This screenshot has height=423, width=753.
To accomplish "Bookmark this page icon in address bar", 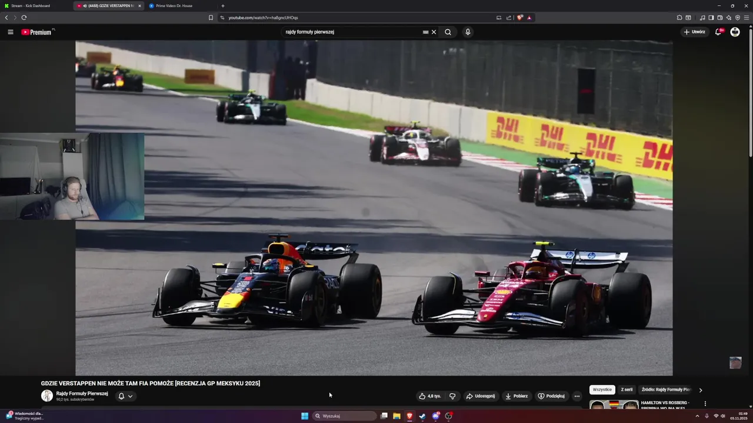I will click(x=211, y=18).
